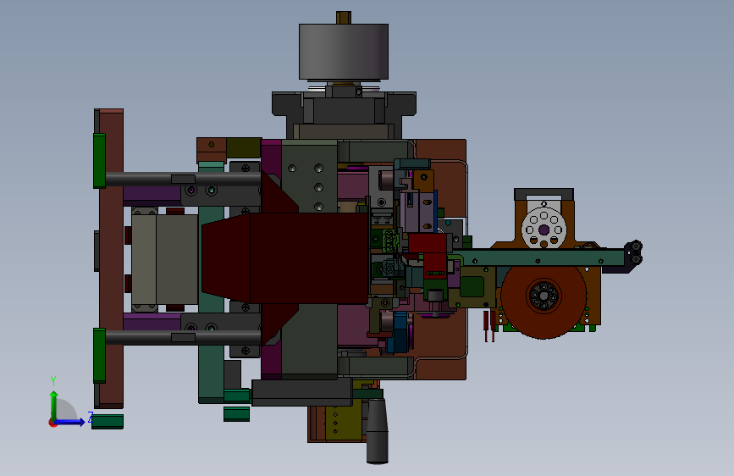Select the black twin rollers at the arm tip
The width and height of the screenshot is (734, 476).
636,252
